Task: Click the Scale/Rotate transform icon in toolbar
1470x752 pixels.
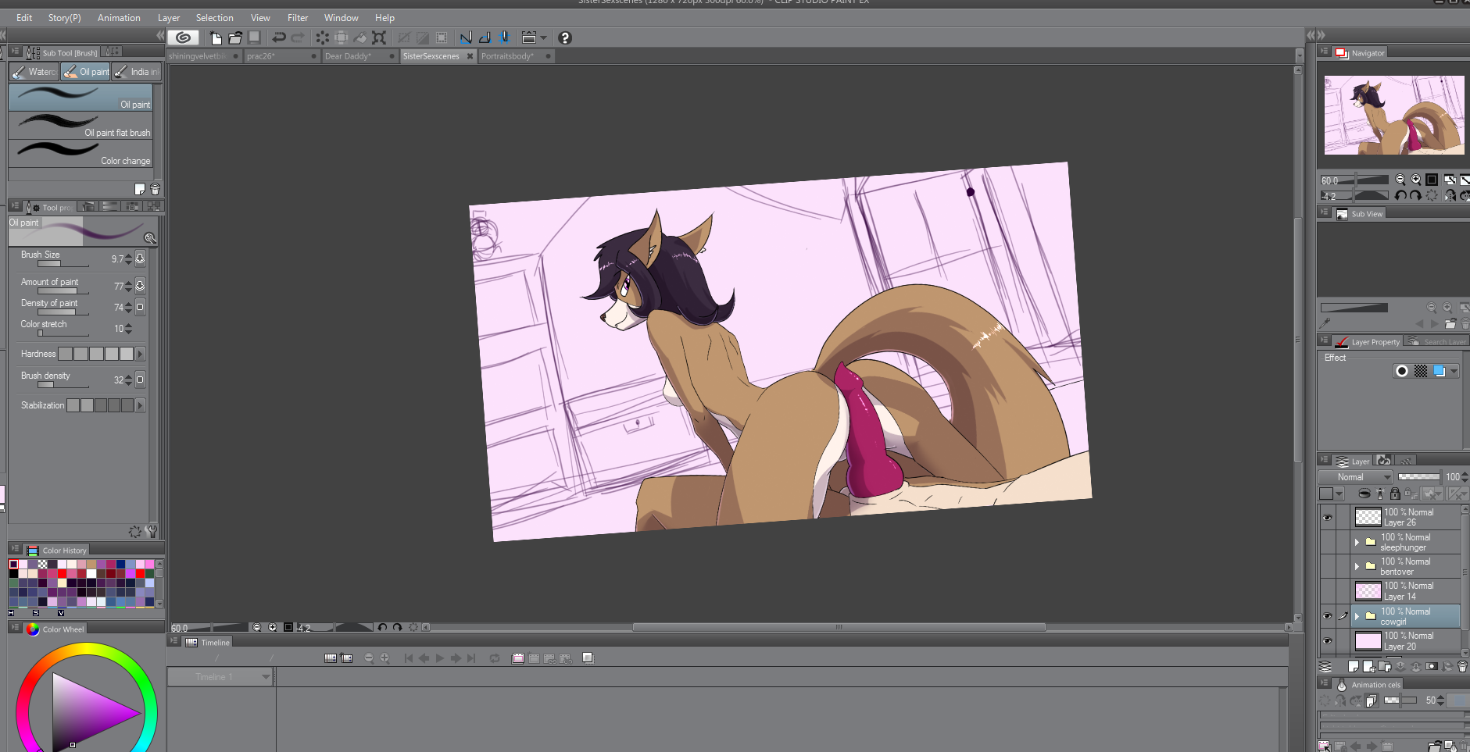Action: [x=379, y=37]
